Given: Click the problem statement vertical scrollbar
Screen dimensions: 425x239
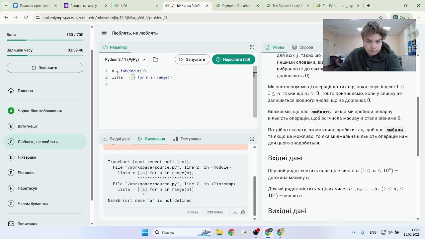Looking at the screenshot, I should [418, 126].
